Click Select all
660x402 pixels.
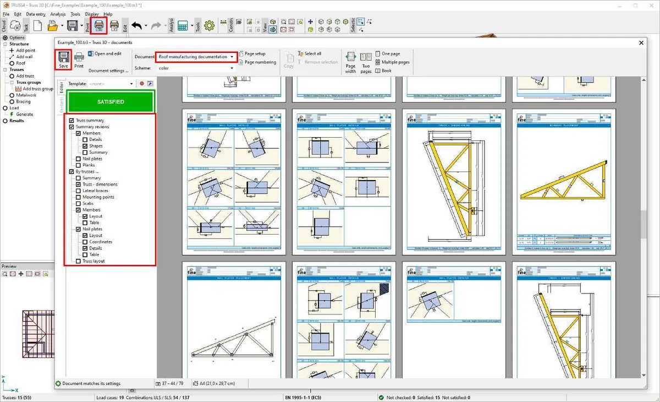[309, 54]
